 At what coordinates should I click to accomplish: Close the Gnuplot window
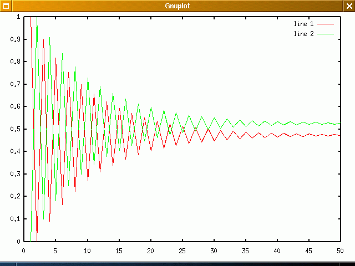point(349,6)
